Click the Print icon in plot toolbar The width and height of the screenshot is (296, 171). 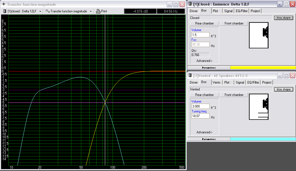click(98, 11)
